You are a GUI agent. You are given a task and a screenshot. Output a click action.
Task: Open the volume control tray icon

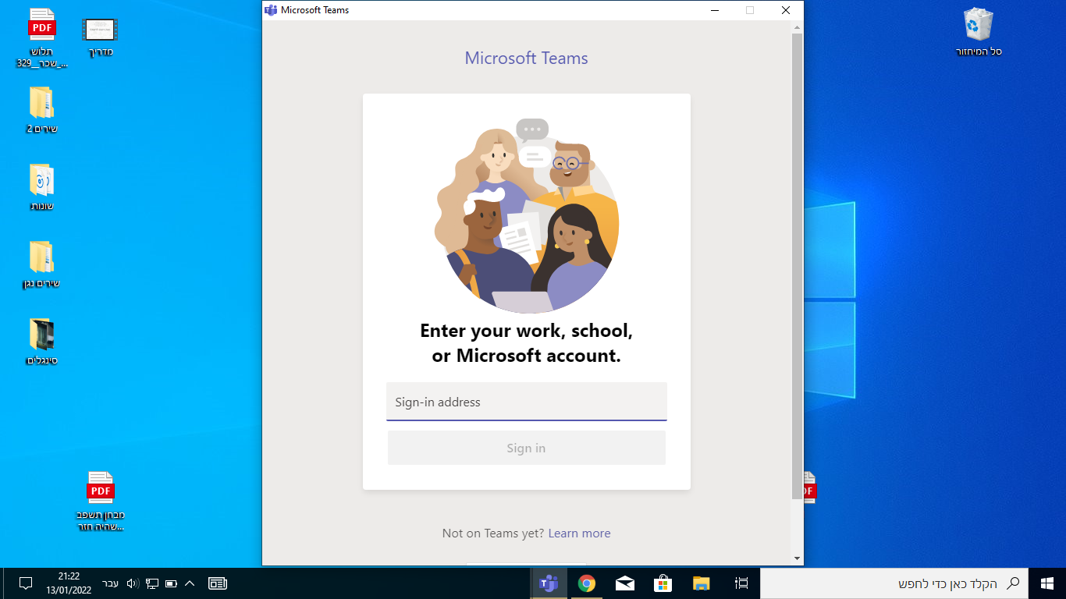(132, 583)
